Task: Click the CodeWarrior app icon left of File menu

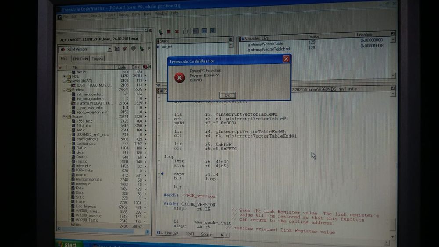Action: (x=60, y=17)
